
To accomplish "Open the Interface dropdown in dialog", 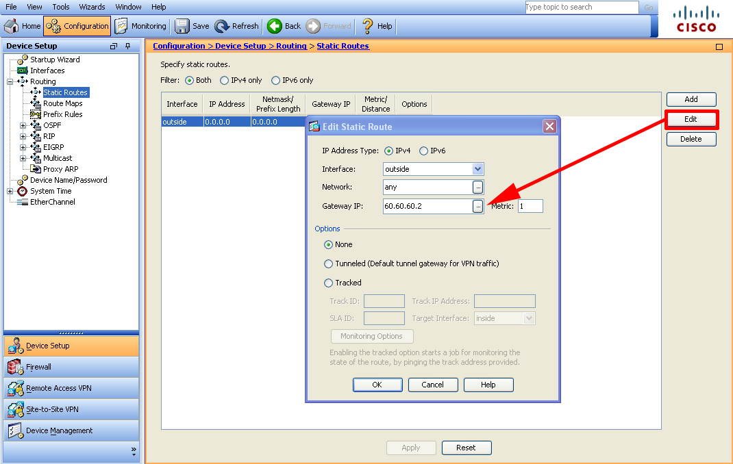I will coord(477,169).
